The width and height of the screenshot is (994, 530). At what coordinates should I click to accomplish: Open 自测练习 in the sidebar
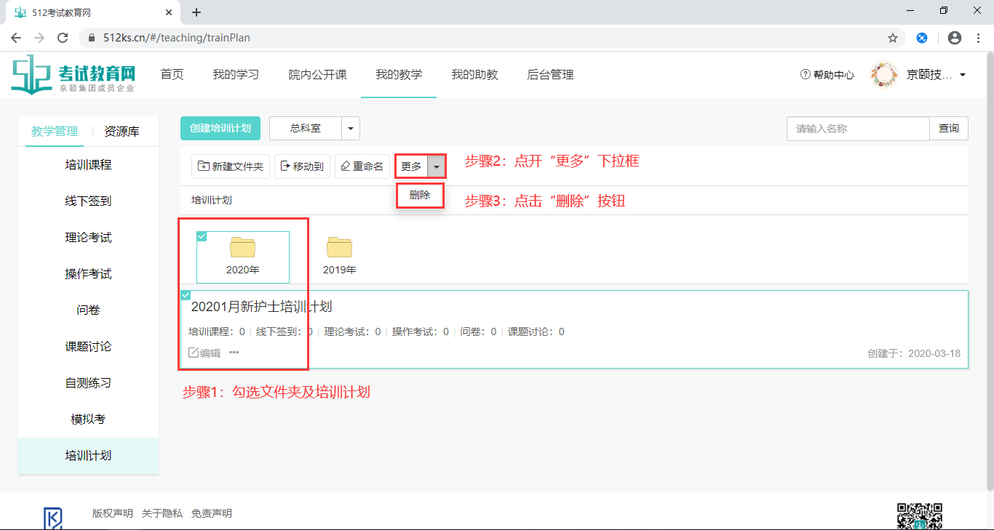(x=88, y=383)
